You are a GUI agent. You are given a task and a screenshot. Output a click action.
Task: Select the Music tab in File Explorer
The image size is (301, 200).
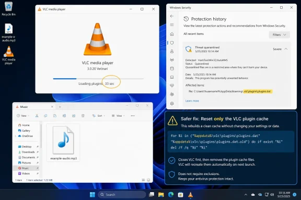(34, 107)
